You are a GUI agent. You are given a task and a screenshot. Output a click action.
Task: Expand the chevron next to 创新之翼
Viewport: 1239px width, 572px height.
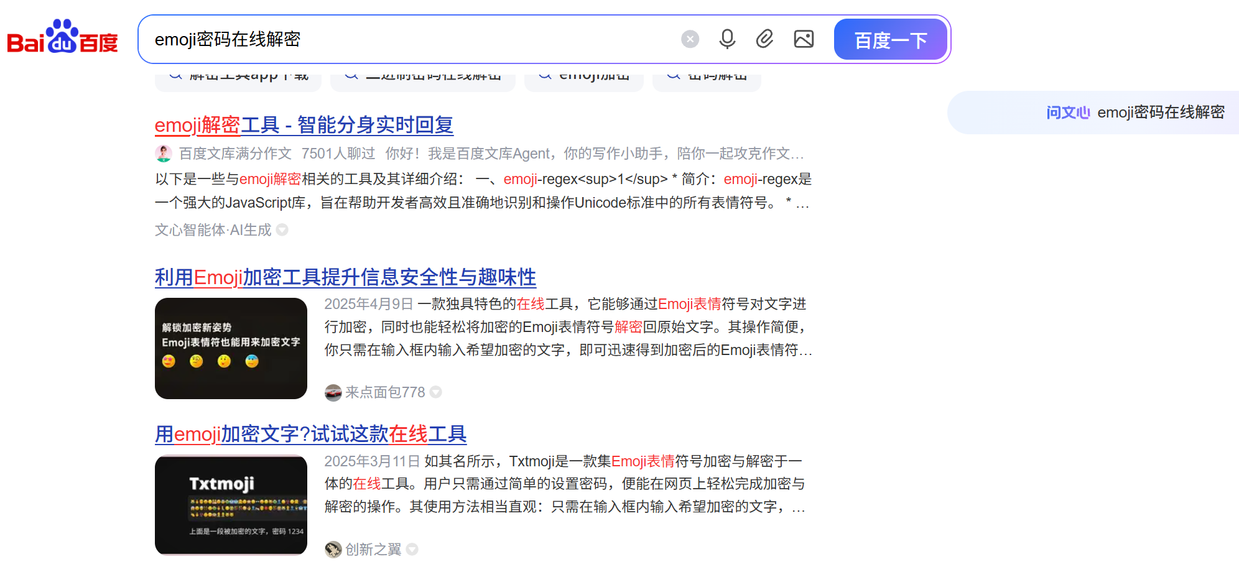[x=412, y=550]
